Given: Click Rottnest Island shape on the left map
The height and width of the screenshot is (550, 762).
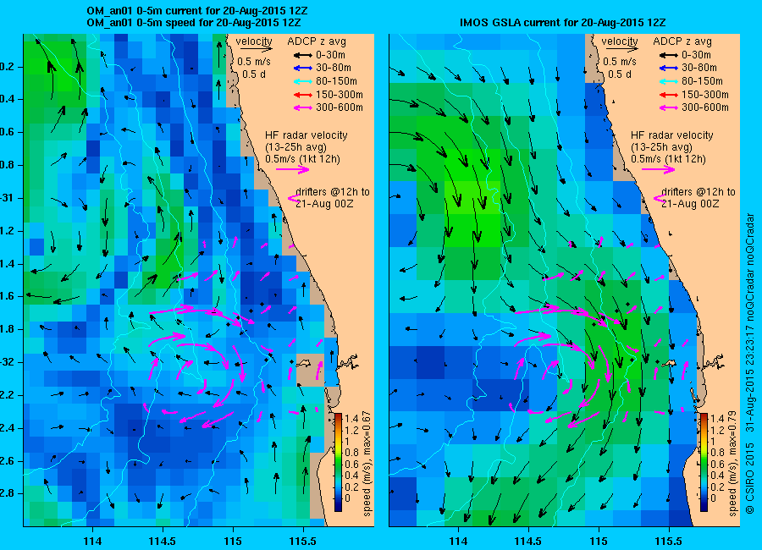Looking at the screenshot, I should (304, 362).
